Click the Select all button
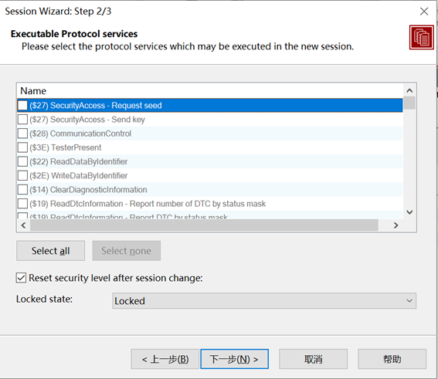Viewport: 438px width, 379px height. click(x=50, y=251)
